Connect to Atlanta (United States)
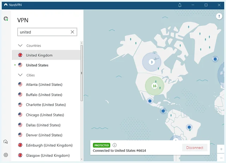 (46, 84)
